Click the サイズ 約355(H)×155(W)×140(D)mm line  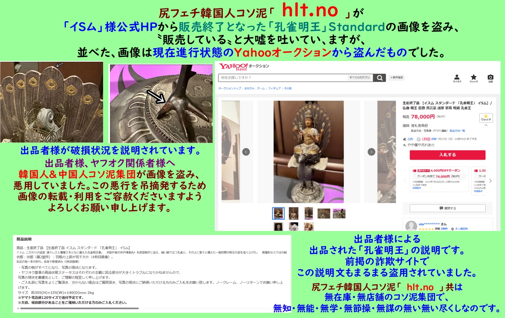[x=56, y=293]
